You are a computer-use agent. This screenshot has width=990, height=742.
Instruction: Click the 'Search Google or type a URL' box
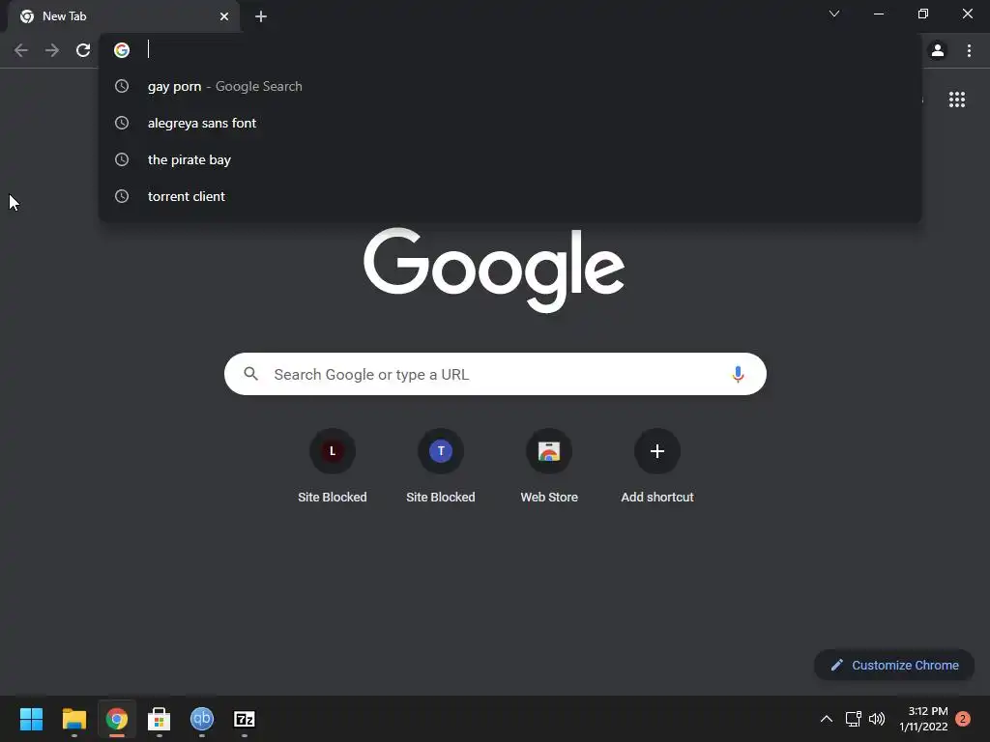click(495, 374)
